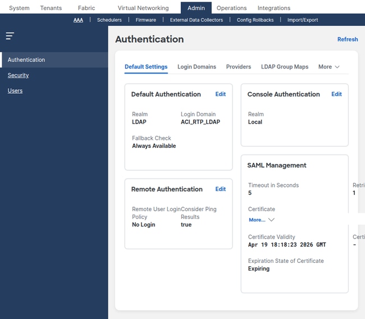The width and height of the screenshot is (365, 319).
Task: Edit the Default Authentication settings
Action: [x=221, y=94]
